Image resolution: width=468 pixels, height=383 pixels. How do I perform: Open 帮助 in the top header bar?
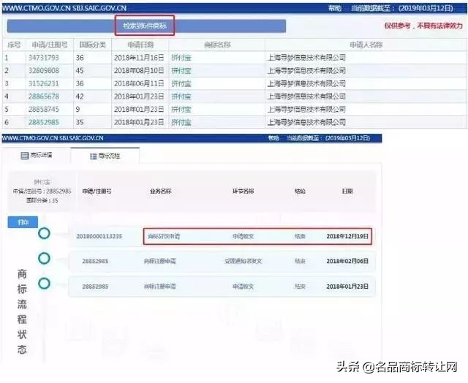[x=335, y=8]
